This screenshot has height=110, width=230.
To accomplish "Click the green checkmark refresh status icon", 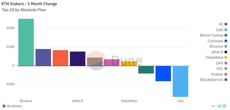I will [x=224, y=106].
